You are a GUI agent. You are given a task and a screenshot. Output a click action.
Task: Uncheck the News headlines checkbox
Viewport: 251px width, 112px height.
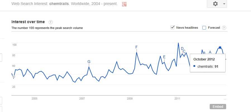(173, 28)
